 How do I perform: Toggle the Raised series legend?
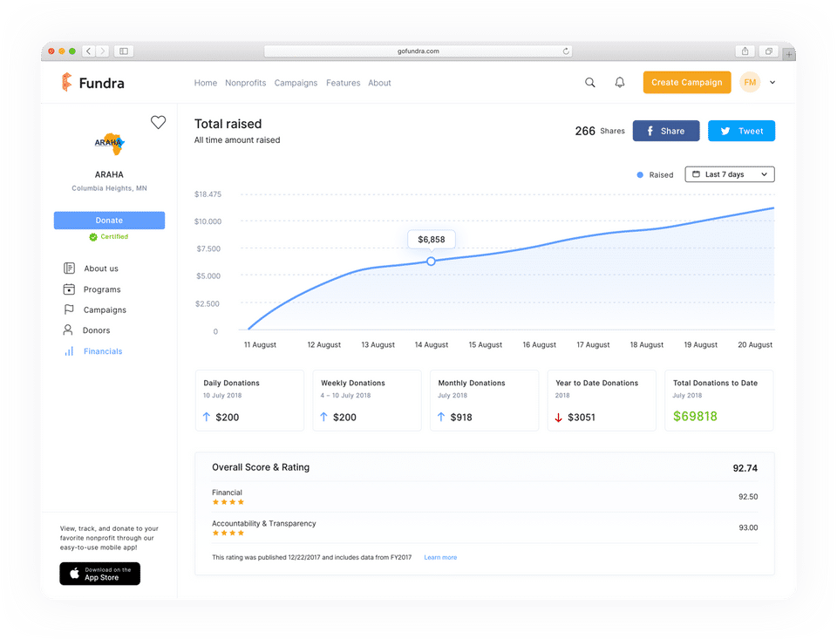[655, 174]
